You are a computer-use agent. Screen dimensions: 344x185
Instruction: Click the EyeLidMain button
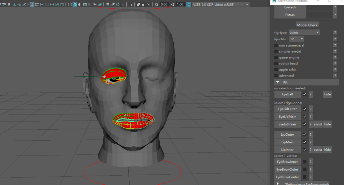(x=288, y=117)
